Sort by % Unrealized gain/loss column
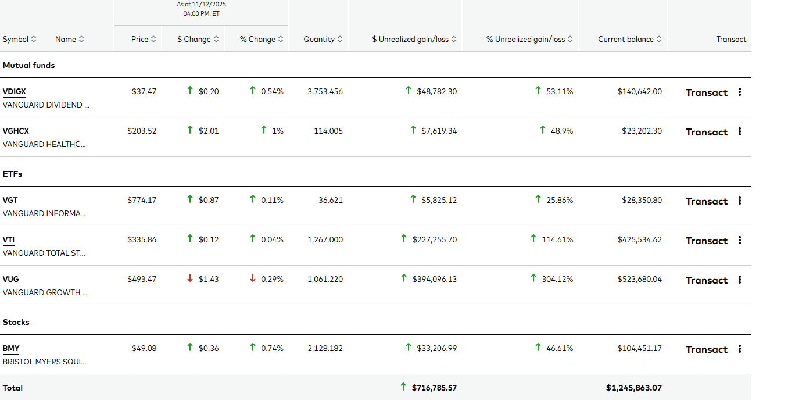 coord(530,39)
